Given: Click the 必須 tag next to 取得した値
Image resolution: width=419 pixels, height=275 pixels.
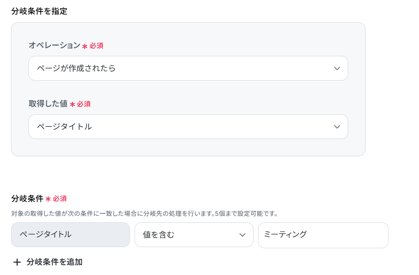Looking at the screenshot, I should tap(84, 104).
